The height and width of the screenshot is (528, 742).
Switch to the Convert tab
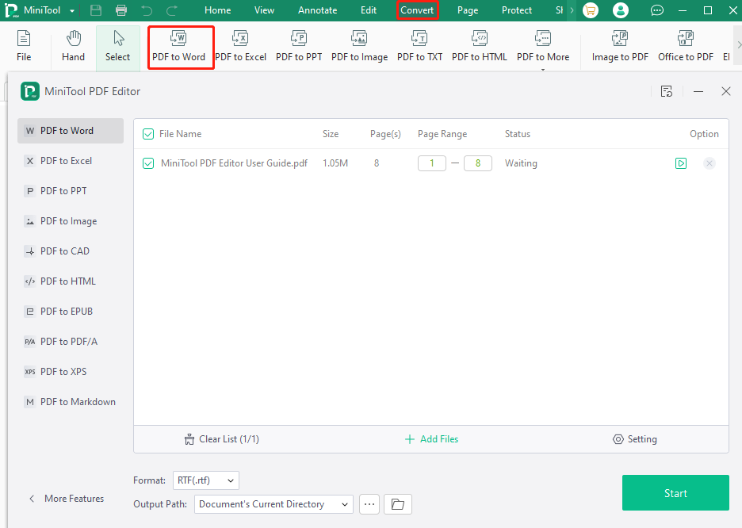[x=417, y=10]
